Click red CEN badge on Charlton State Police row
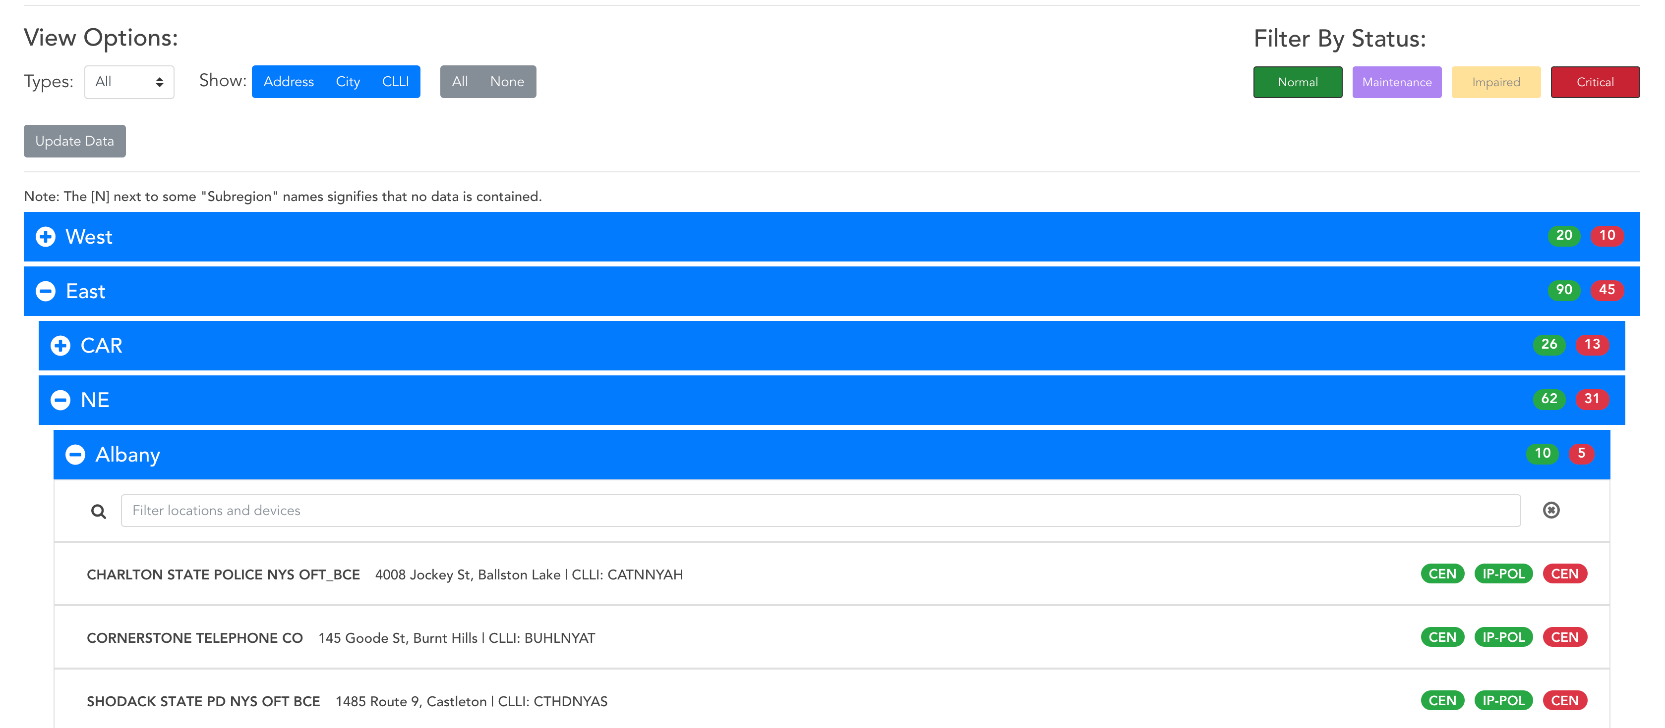1665x728 pixels. click(x=1564, y=574)
